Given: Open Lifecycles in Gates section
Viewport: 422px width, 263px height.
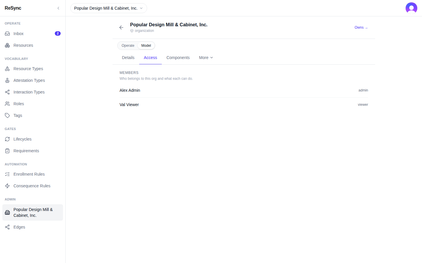Looking at the screenshot, I should (x=33, y=139).
